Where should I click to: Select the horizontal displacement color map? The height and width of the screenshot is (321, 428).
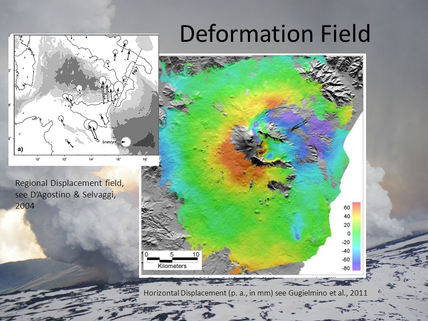click(252, 165)
